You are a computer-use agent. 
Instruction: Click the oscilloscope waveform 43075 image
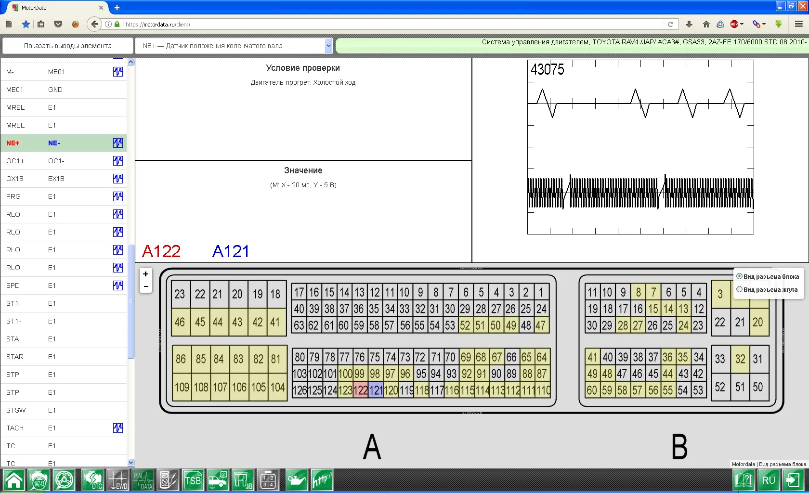pyautogui.click(x=640, y=147)
